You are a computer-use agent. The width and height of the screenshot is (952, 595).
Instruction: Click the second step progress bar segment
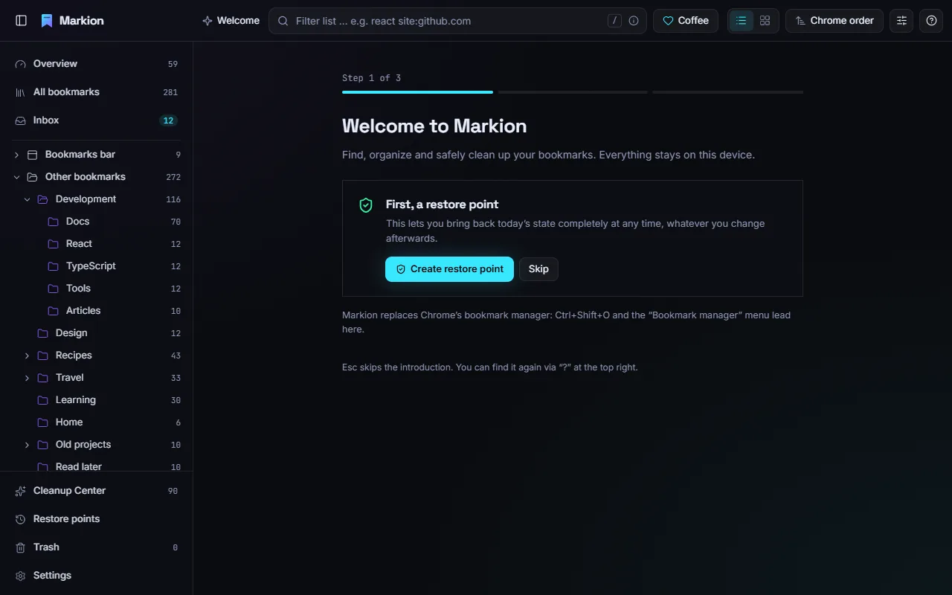573,92
